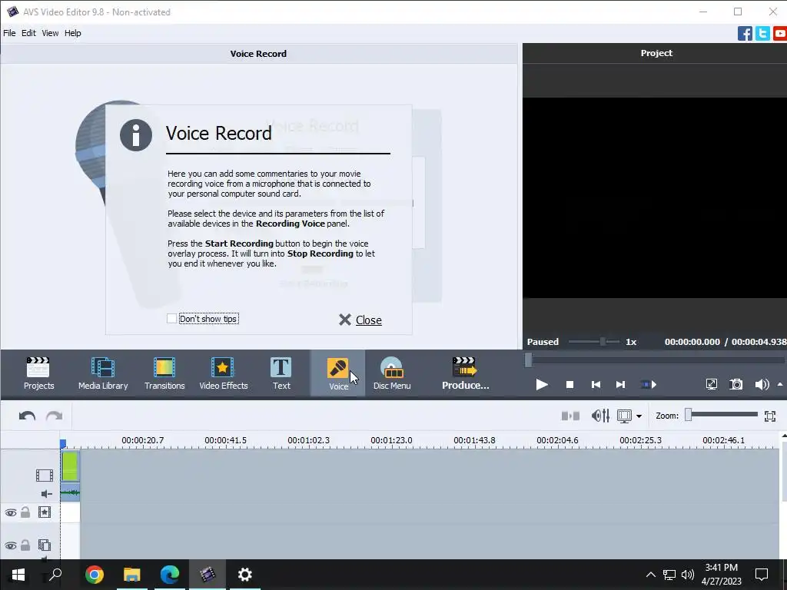This screenshot has height=590, width=787.
Task: Redo the last action
Action: coord(55,416)
